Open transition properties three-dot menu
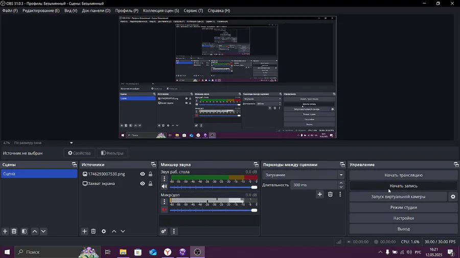 click(x=340, y=194)
